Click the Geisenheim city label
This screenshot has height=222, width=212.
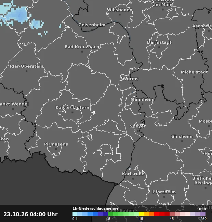click(x=92, y=25)
